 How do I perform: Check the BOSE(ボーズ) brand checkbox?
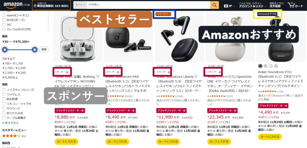pos(4,20)
